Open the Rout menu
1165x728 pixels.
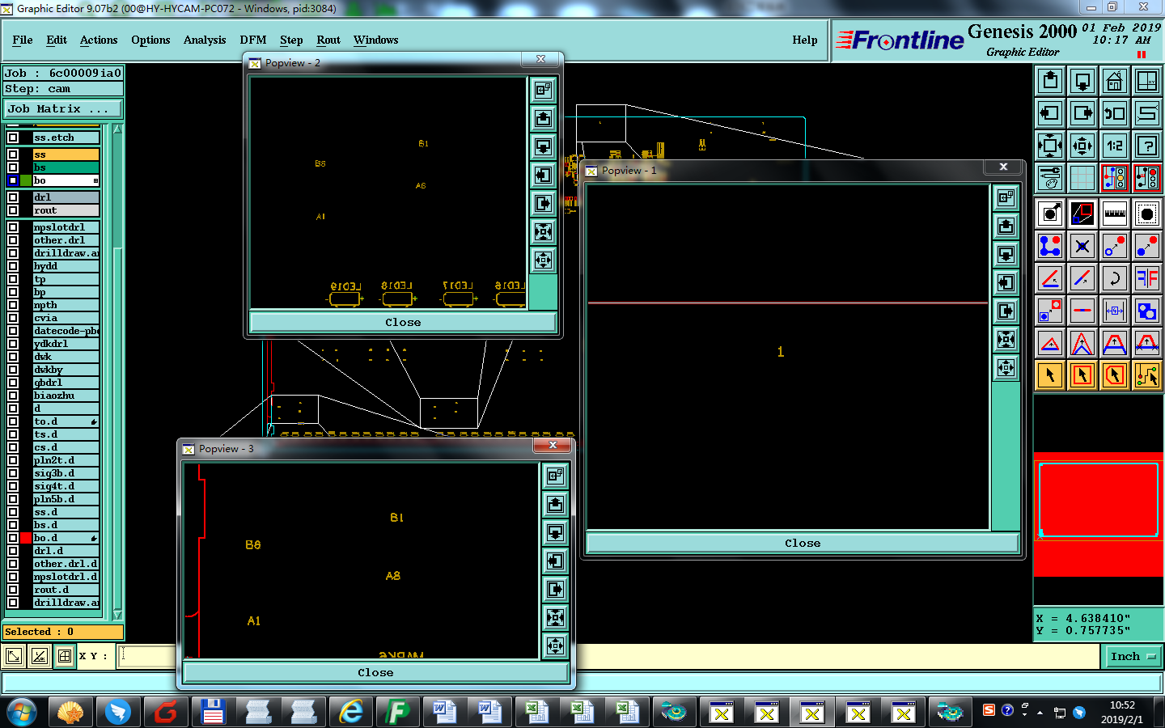coord(328,40)
